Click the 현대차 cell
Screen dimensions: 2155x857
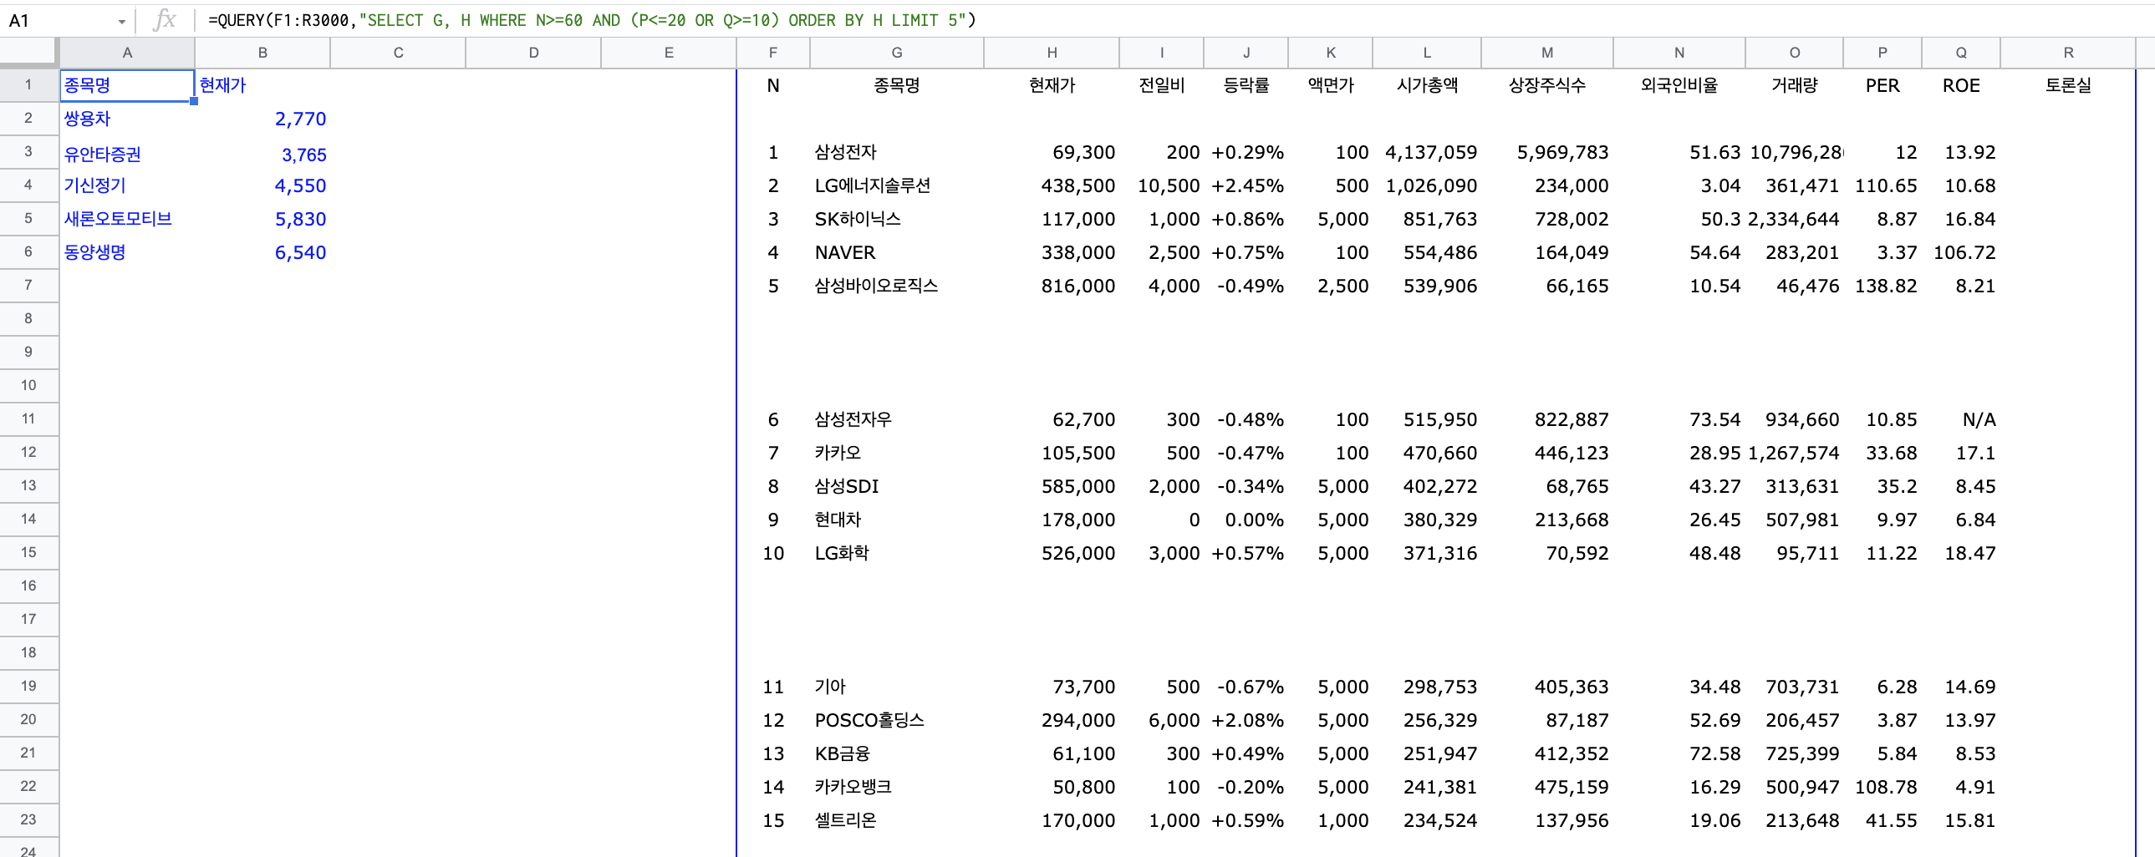pyautogui.click(x=897, y=520)
